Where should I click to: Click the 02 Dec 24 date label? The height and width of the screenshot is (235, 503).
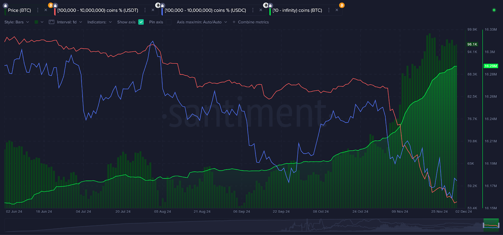pyautogui.click(x=464, y=211)
